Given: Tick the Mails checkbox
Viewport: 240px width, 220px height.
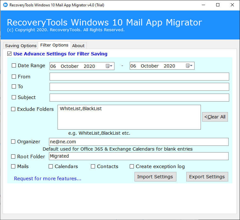Looking at the screenshot, I should pos(13,166).
